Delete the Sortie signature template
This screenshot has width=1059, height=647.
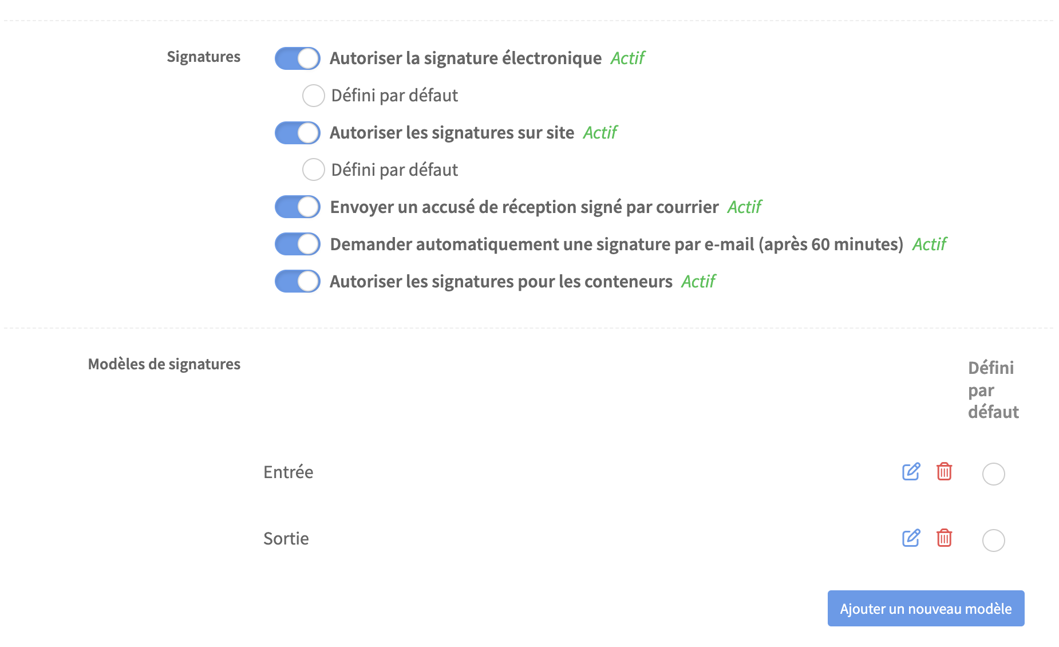click(944, 538)
